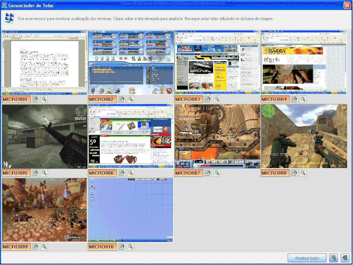Click the MICRO009 orange label
The height and width of the screenshot is (265, 353).
16,247
